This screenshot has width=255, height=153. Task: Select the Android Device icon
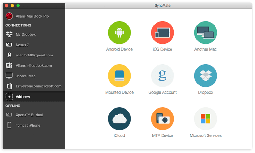click(x=119, y=33)
